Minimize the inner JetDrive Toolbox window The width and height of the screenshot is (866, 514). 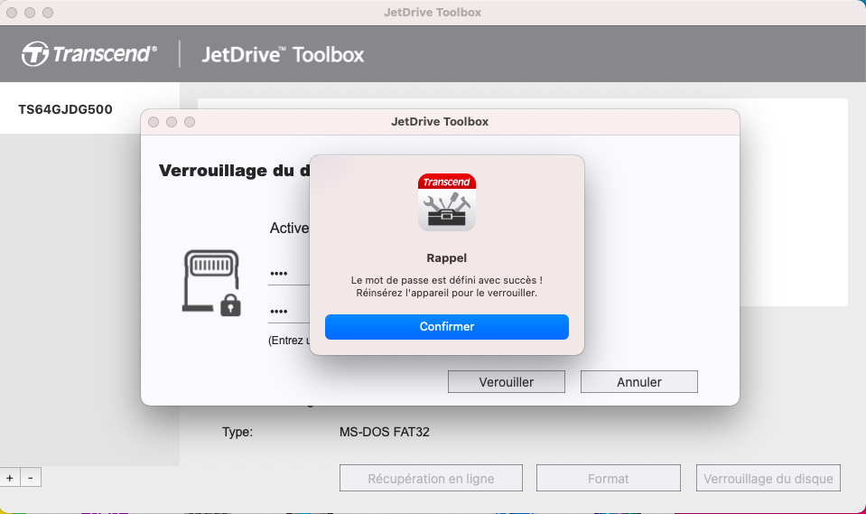click(172, 122)
